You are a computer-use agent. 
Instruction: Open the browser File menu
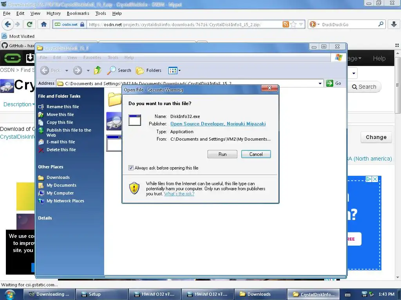7,13
